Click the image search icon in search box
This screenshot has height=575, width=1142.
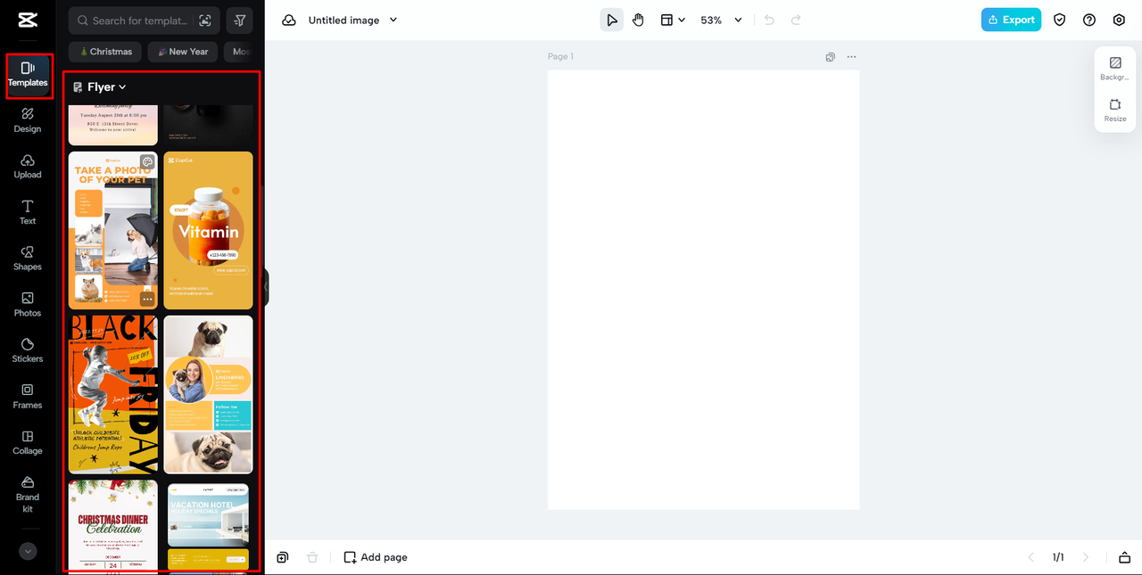click(205, 21)
